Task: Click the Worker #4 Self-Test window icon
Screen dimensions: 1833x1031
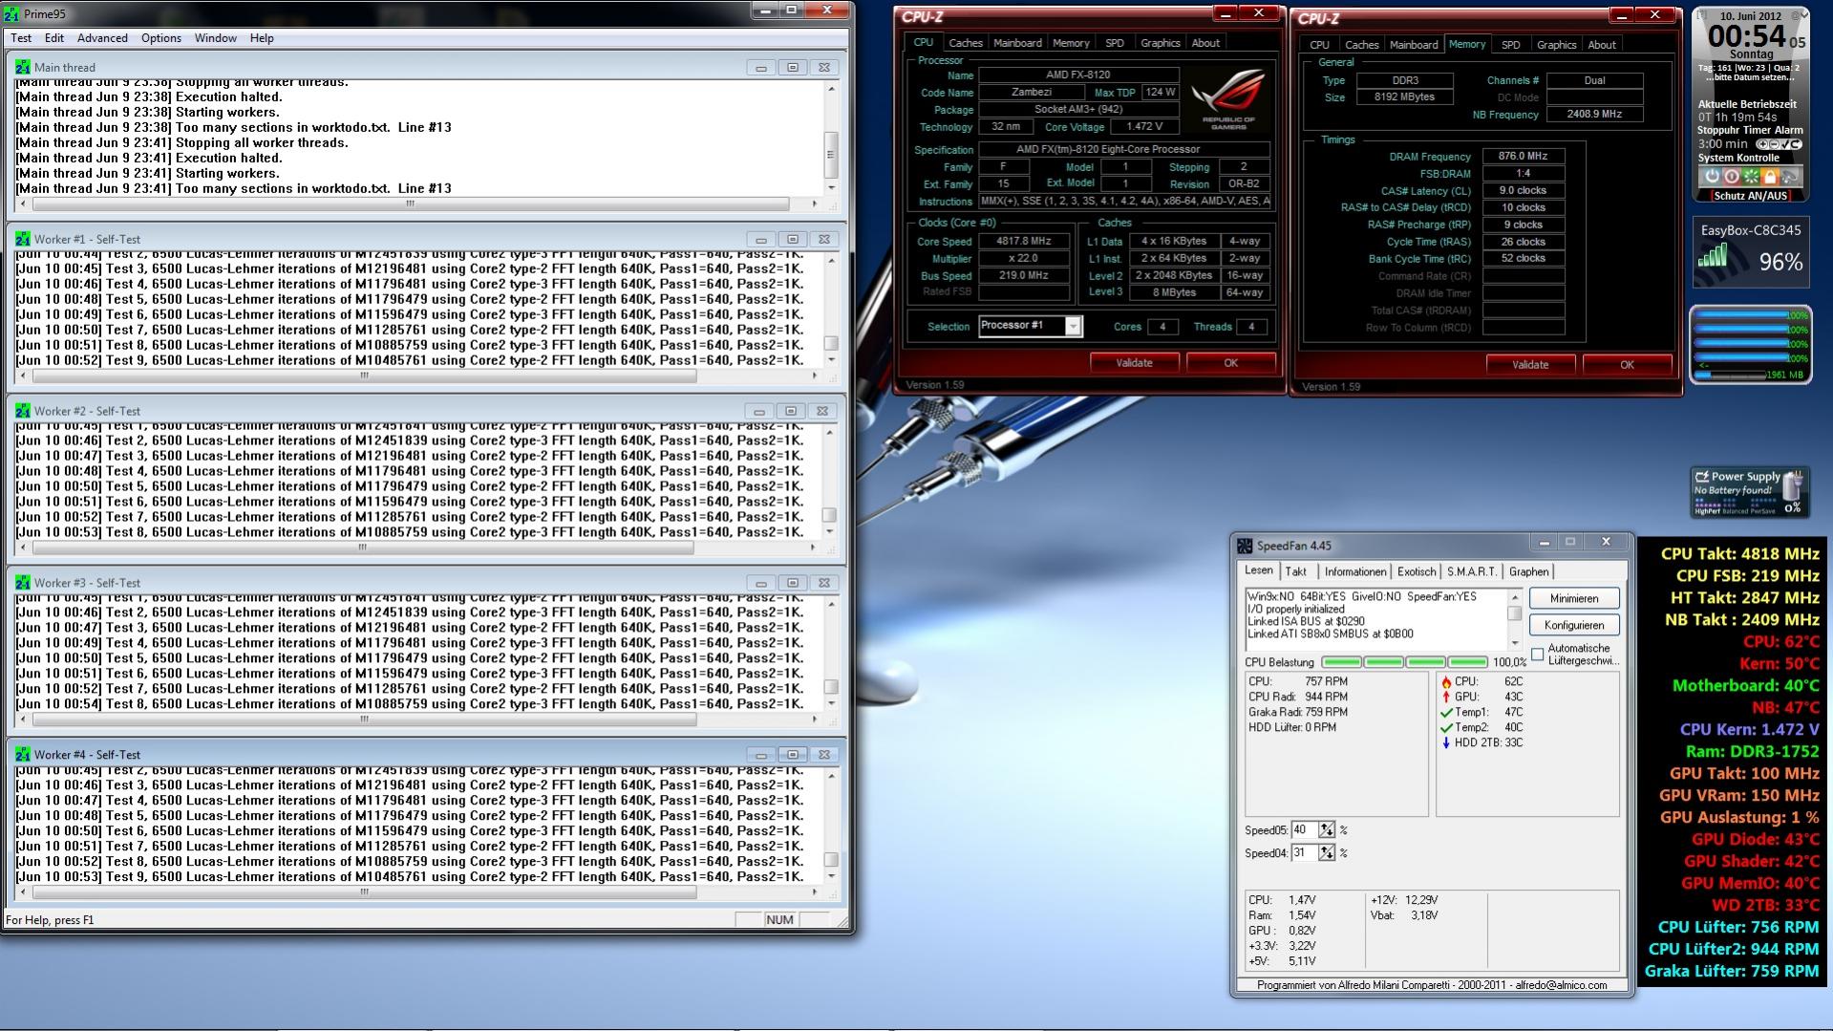Action: click(23, 755)
